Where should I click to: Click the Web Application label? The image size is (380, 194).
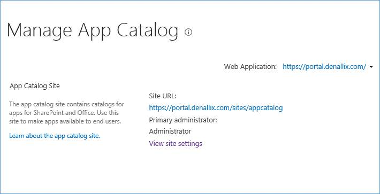coord(250,67)
